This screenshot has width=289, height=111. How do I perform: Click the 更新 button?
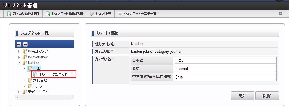[243, 96]
